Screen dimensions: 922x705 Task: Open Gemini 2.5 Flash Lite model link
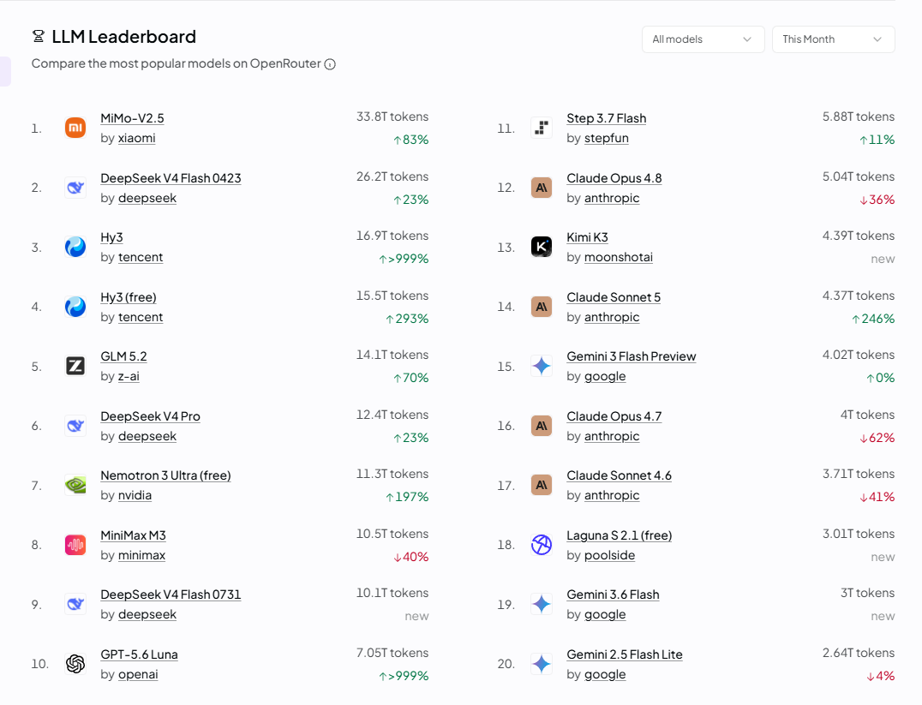tap(625, 654)
